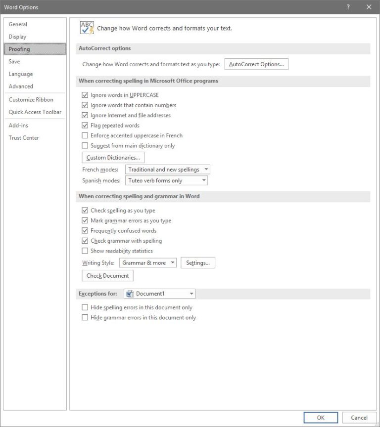Click the Custom Dictionaries button

coord(113,158)
